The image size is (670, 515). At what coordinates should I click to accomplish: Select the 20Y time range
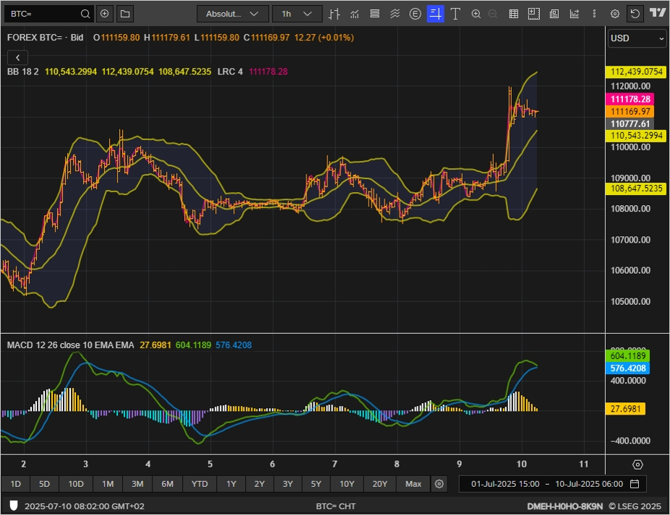380,484
